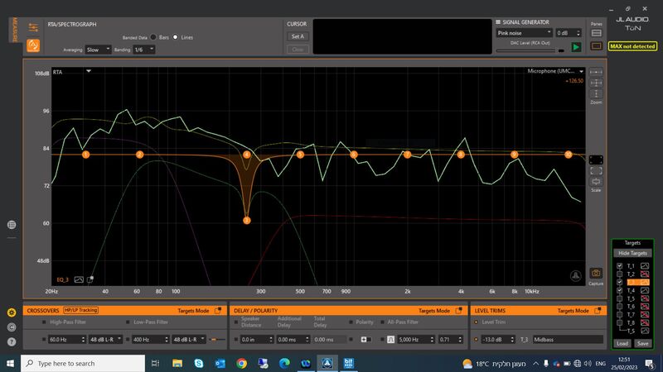663x372 pixels.
Task: Enable the High-Pass Filter checkbox
Action: click(x=44, y=322)
